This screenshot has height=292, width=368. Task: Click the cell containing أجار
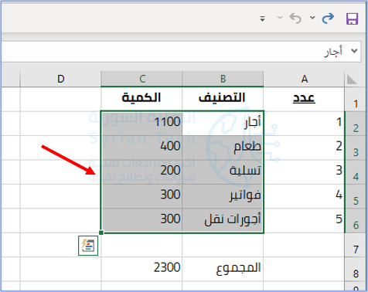click(223, 124)
